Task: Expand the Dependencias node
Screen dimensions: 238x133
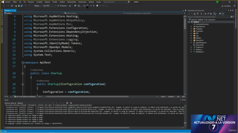Action: (x=191, y=27)
